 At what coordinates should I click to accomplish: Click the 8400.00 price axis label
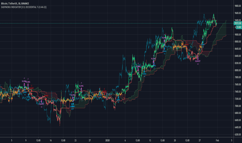[x=238, y=56]
